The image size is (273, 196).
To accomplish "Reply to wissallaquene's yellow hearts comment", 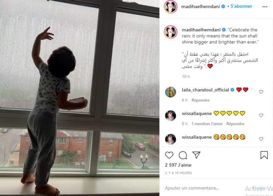I will coord(235,124).
